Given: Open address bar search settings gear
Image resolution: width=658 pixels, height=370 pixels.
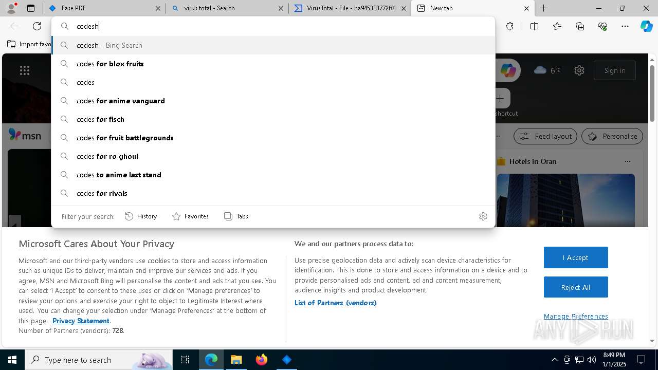Looking at the screenshot, I should click(483, 216).
